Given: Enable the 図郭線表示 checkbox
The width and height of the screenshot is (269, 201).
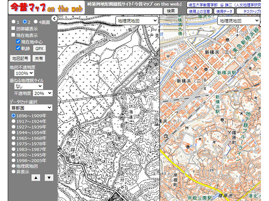Looking at the screenshot, I should tap(13, 29).
